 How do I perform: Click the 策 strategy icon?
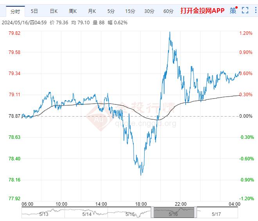233,11
